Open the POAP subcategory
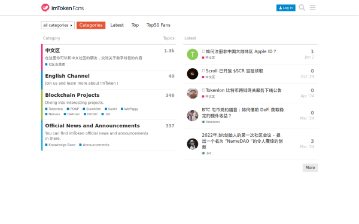Image resolution: width=359 pixels, height=224 pixels. 73,109
